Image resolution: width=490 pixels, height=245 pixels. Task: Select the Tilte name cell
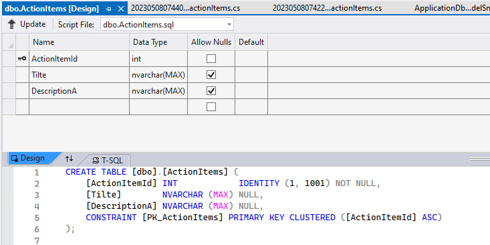point(79,74)
